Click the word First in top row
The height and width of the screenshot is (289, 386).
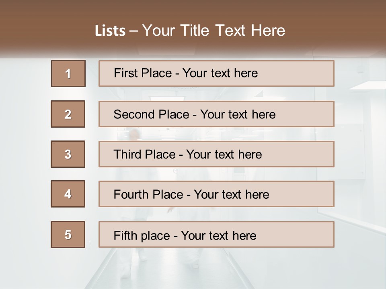coord(125,73)
